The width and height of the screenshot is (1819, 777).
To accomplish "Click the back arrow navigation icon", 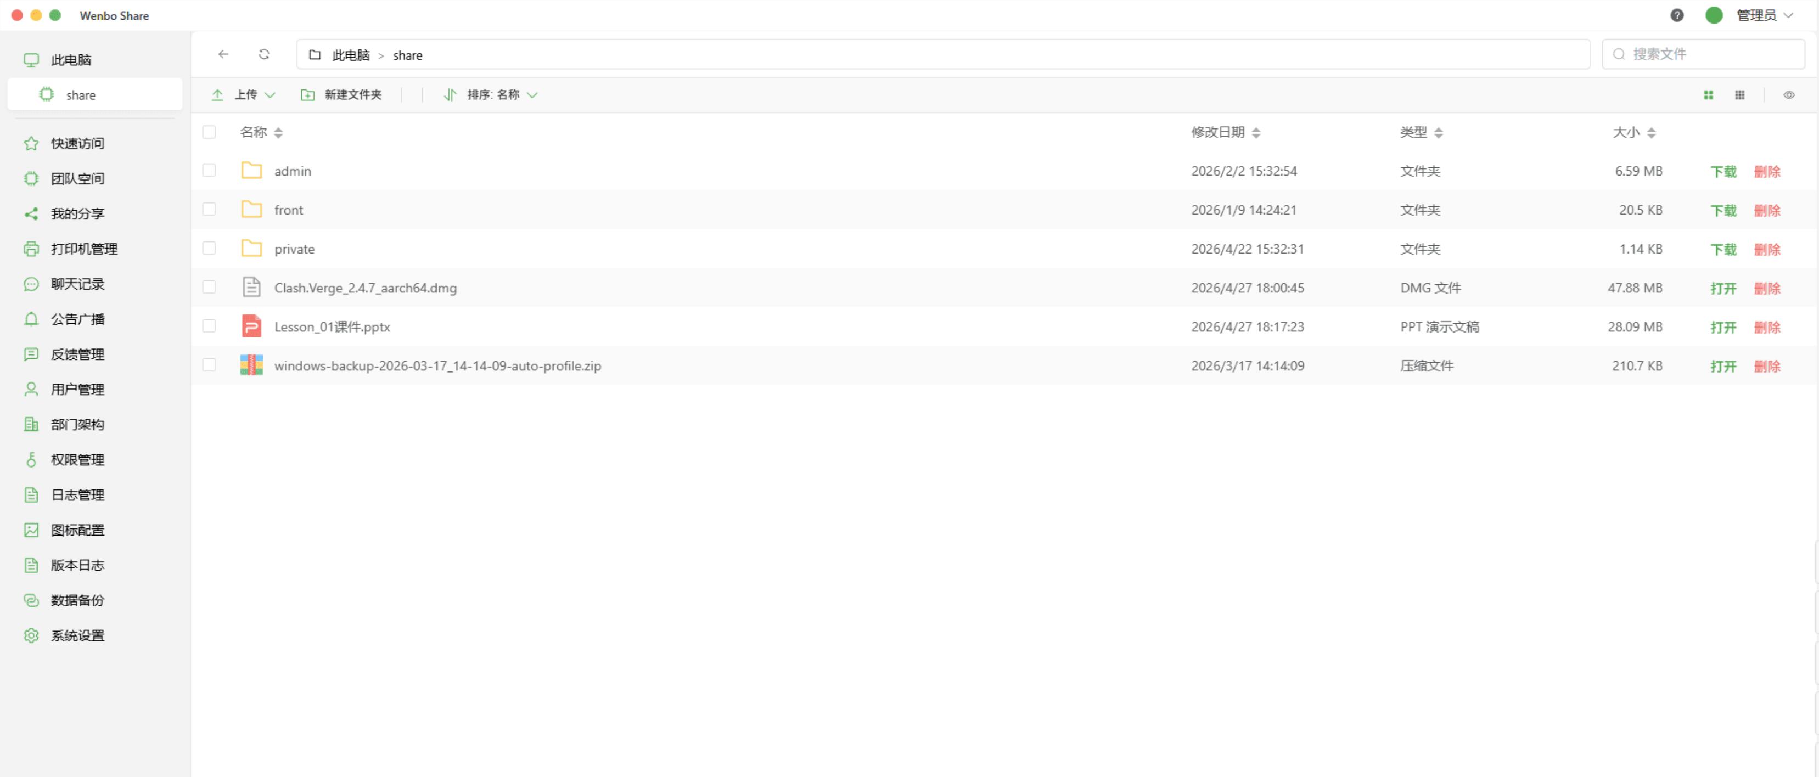I will click(223, 54).
